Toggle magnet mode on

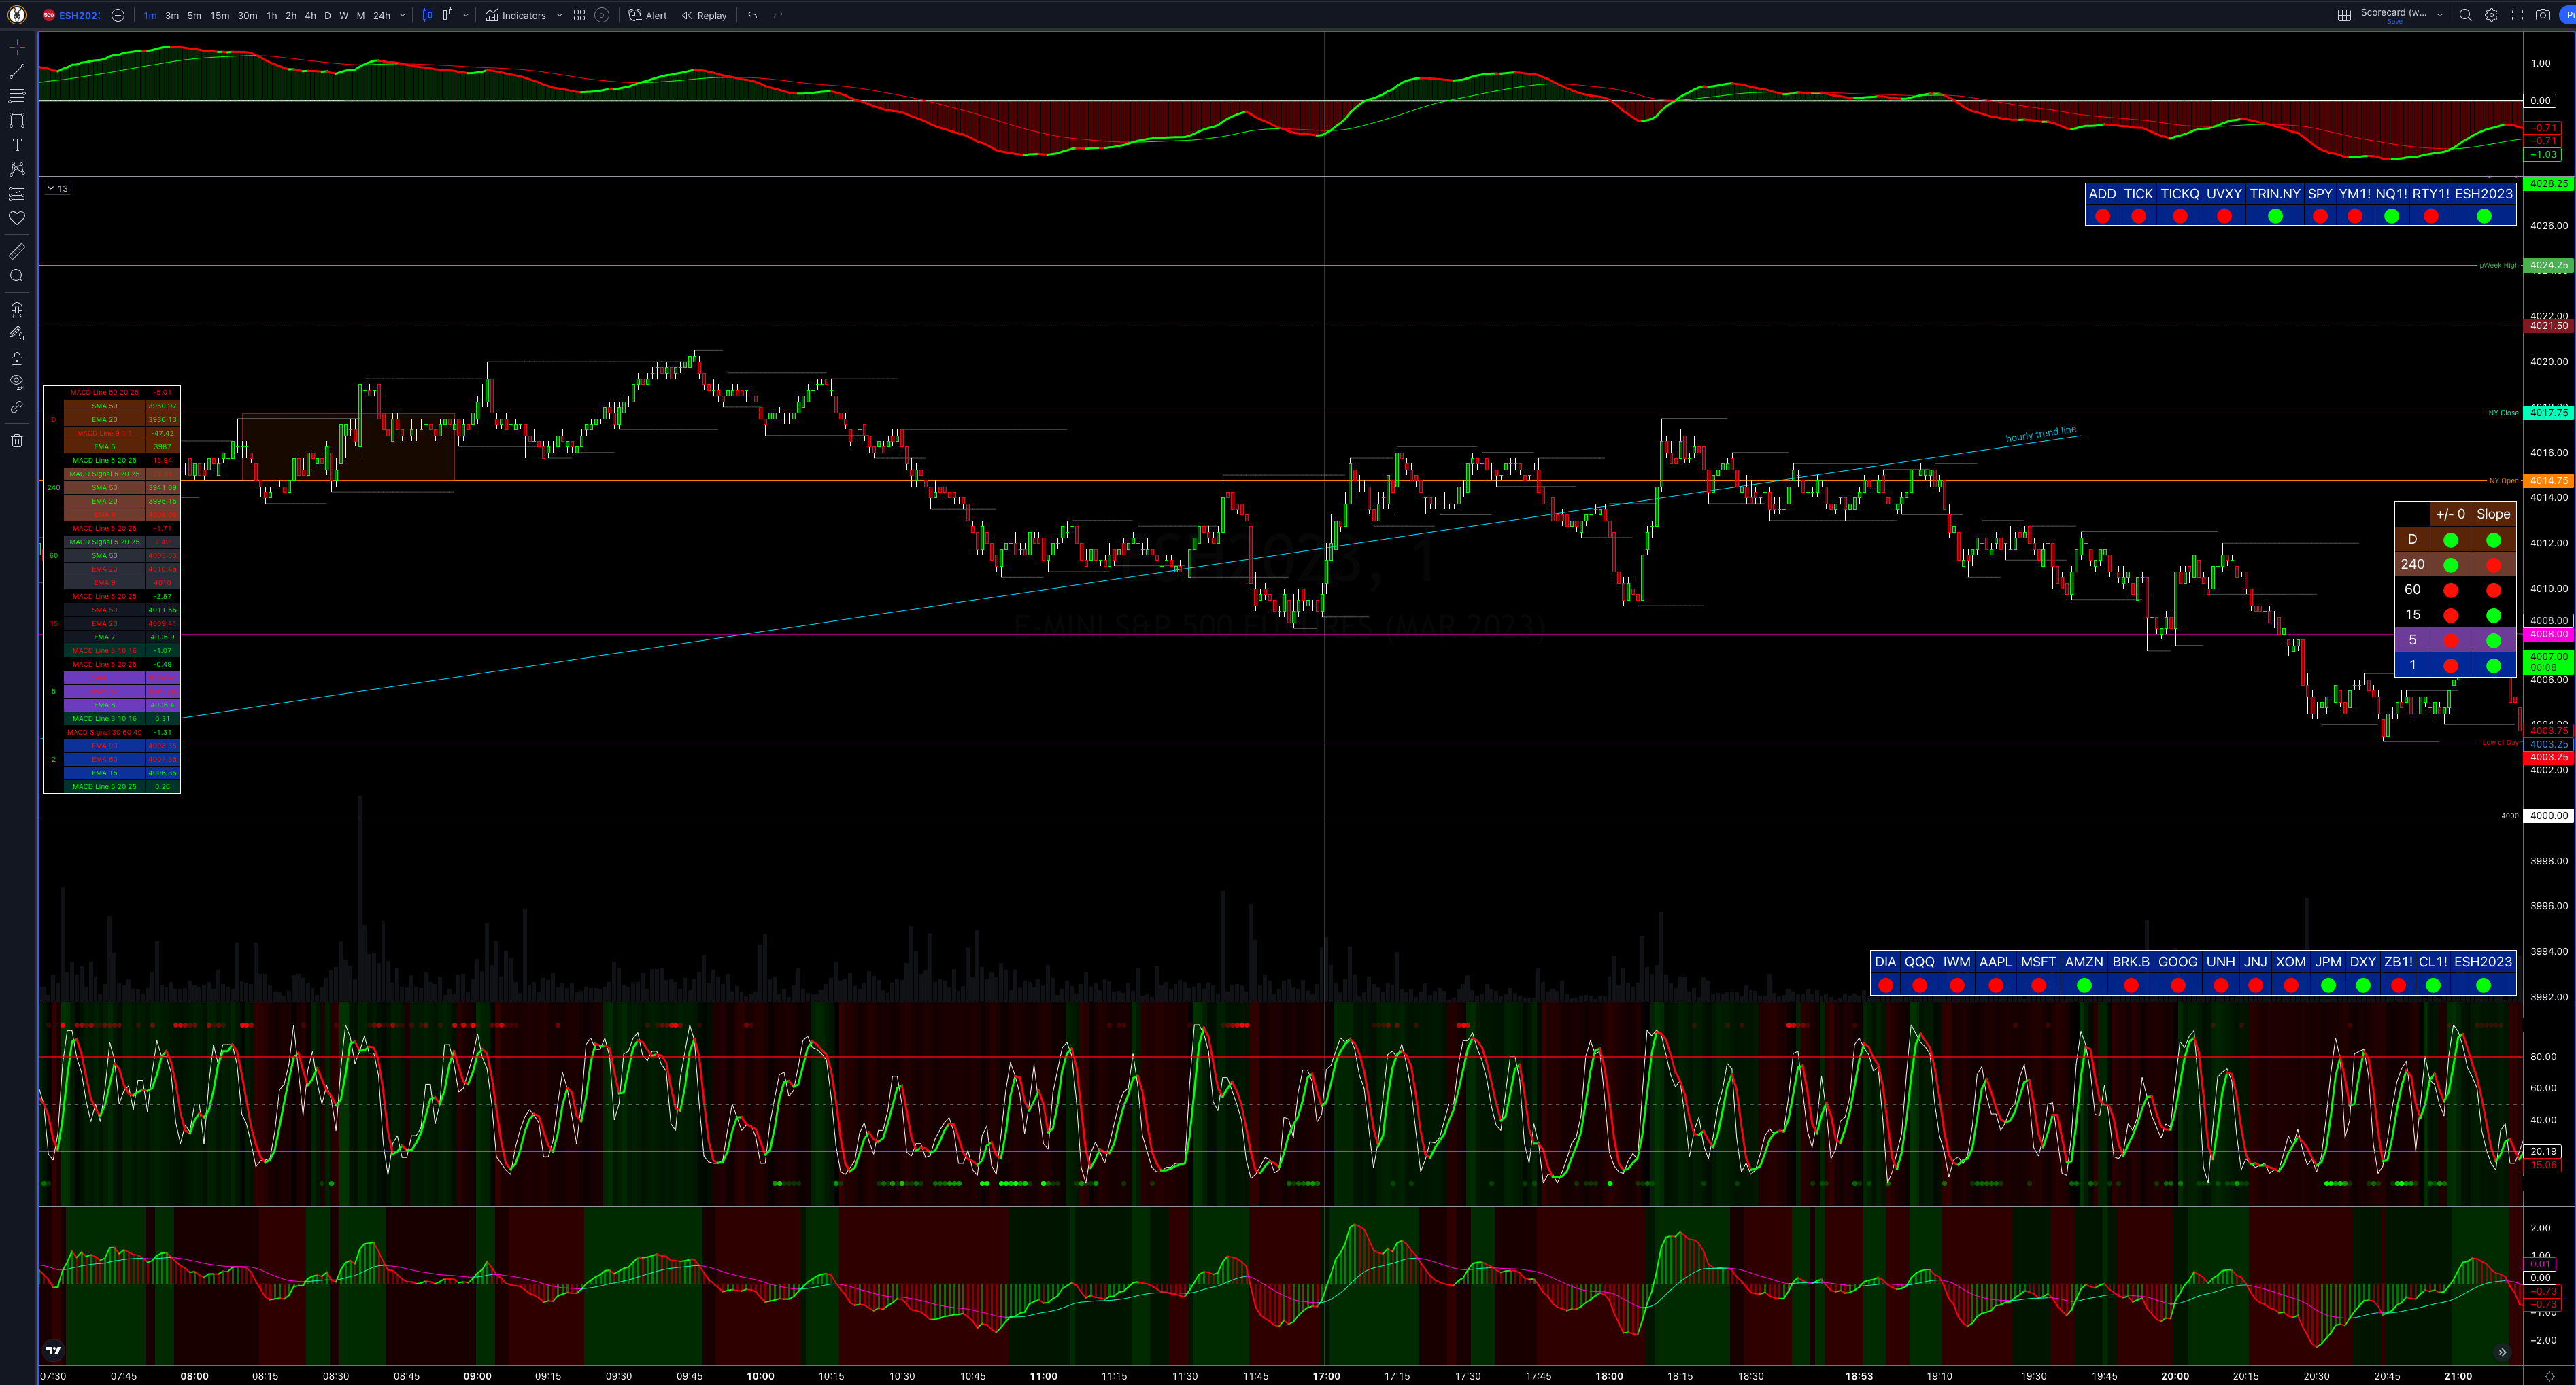click(17, 310)
